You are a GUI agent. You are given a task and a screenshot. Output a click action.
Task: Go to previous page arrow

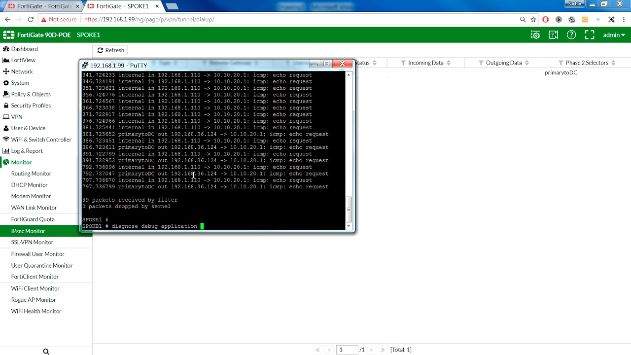[x=329, y=350]
